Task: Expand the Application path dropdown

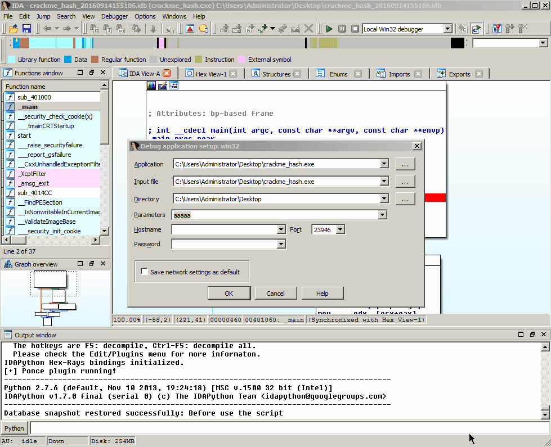Action: coord(384,164)
